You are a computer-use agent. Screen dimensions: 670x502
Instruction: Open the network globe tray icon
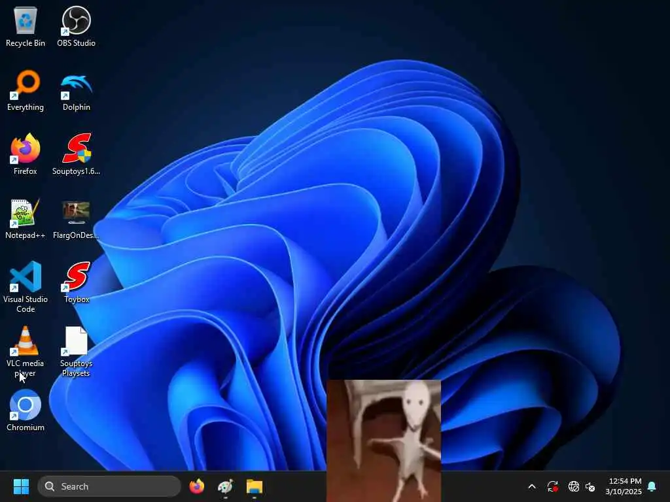click(x=574, y=486)
